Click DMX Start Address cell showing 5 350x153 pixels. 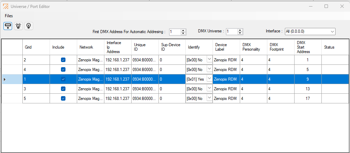(x=308, y=70)
